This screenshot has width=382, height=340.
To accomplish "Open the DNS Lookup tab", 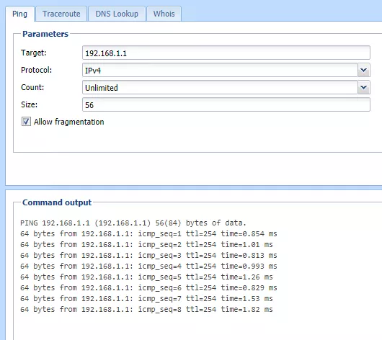I will [117, 14].
